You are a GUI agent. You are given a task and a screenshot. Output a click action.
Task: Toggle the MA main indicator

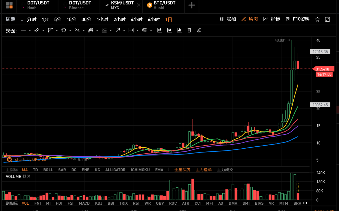coord(25,170)
